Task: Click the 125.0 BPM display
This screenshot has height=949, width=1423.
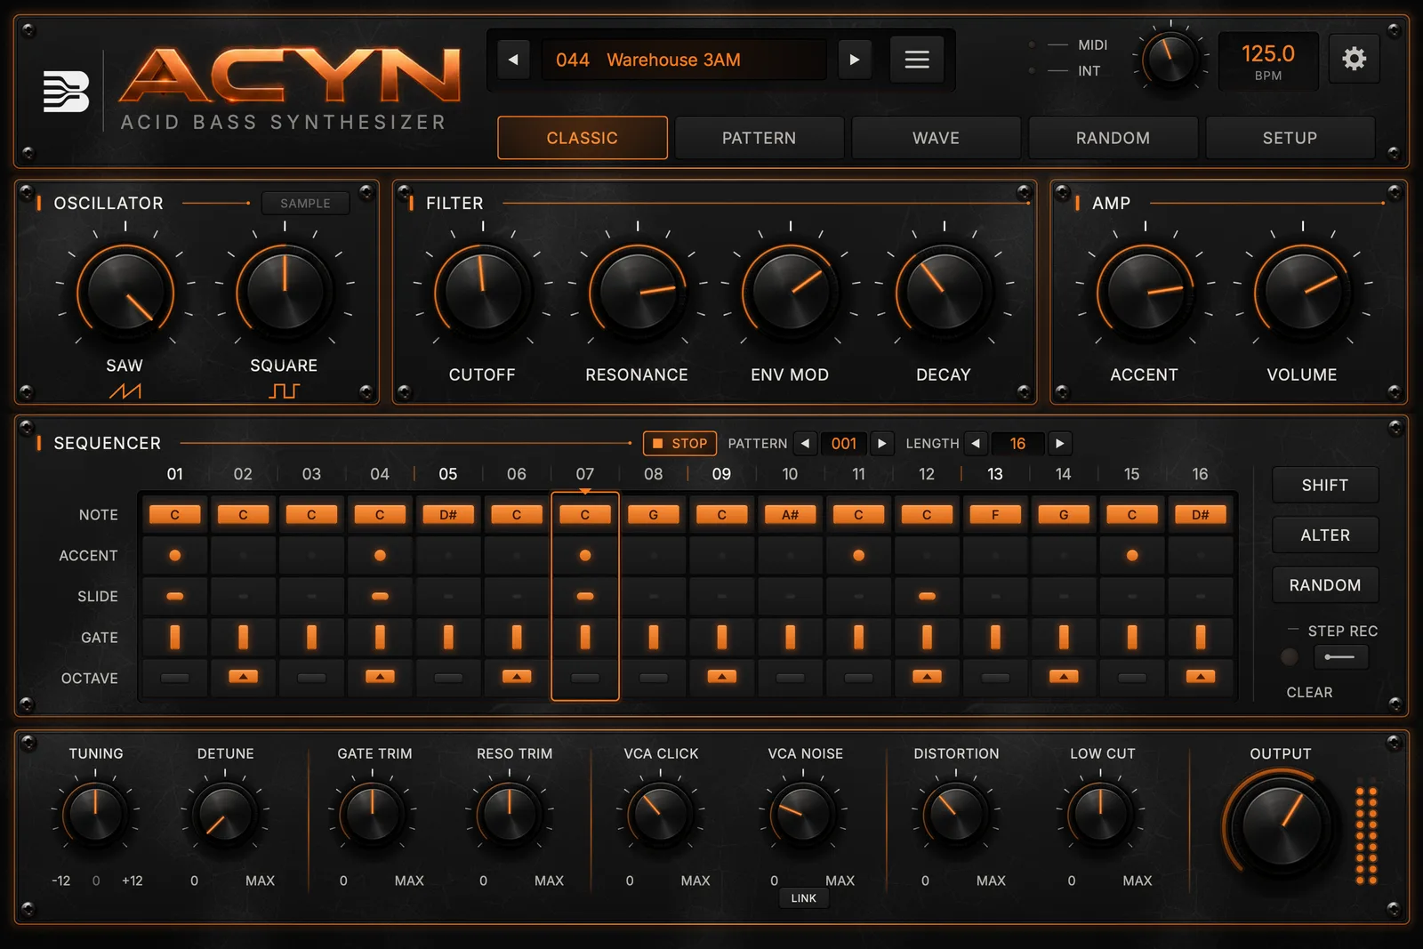Action: tap(1267, 60)
